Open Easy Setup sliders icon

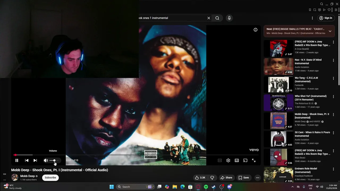[336, 10]
